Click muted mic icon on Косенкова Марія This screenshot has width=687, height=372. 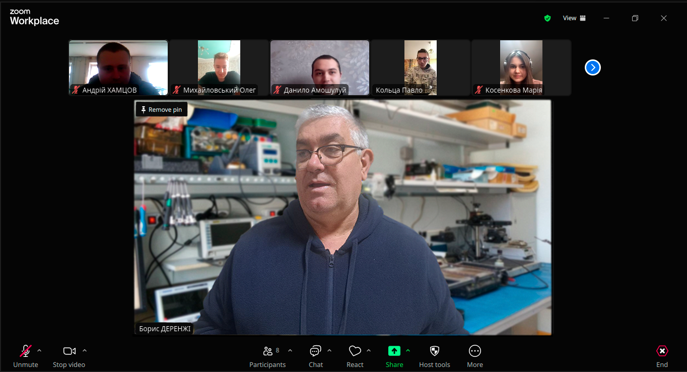(x=479, y=90)
